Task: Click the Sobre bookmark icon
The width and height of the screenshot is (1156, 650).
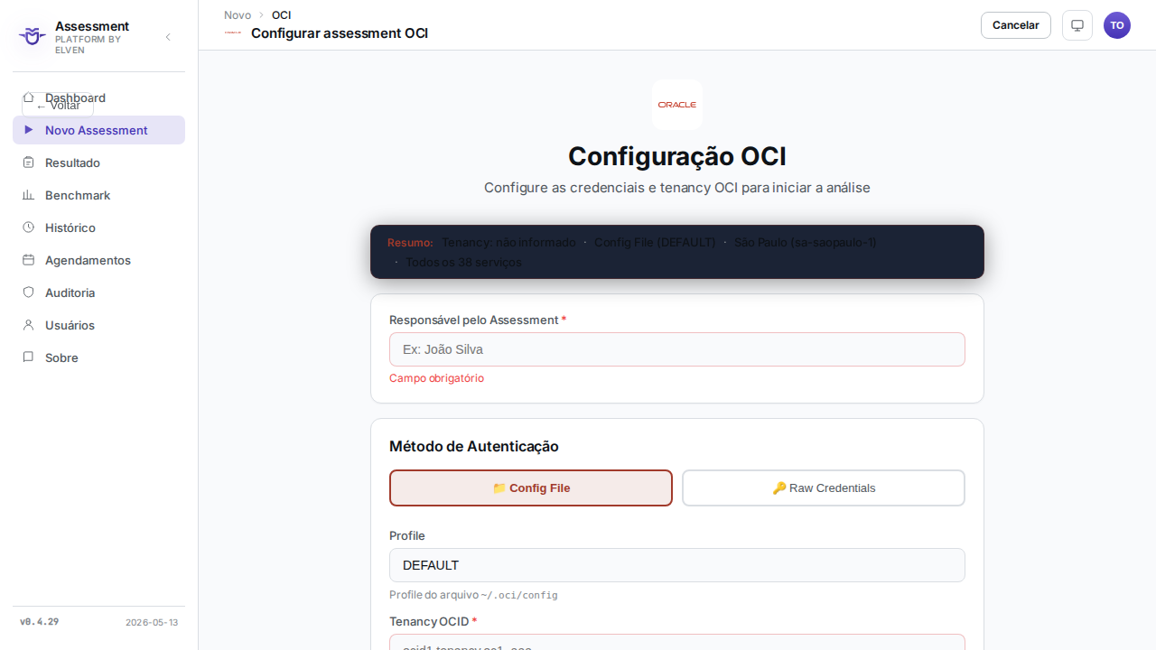Action: click(28, 357)
